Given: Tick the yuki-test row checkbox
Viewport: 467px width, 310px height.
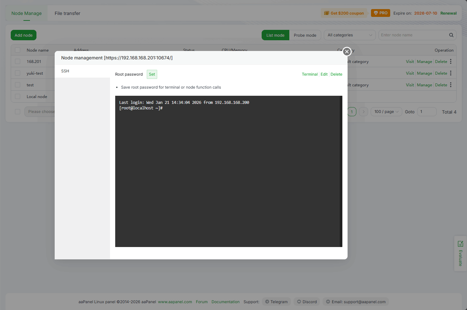Looking at the screenshot, I should pos(18,73).
